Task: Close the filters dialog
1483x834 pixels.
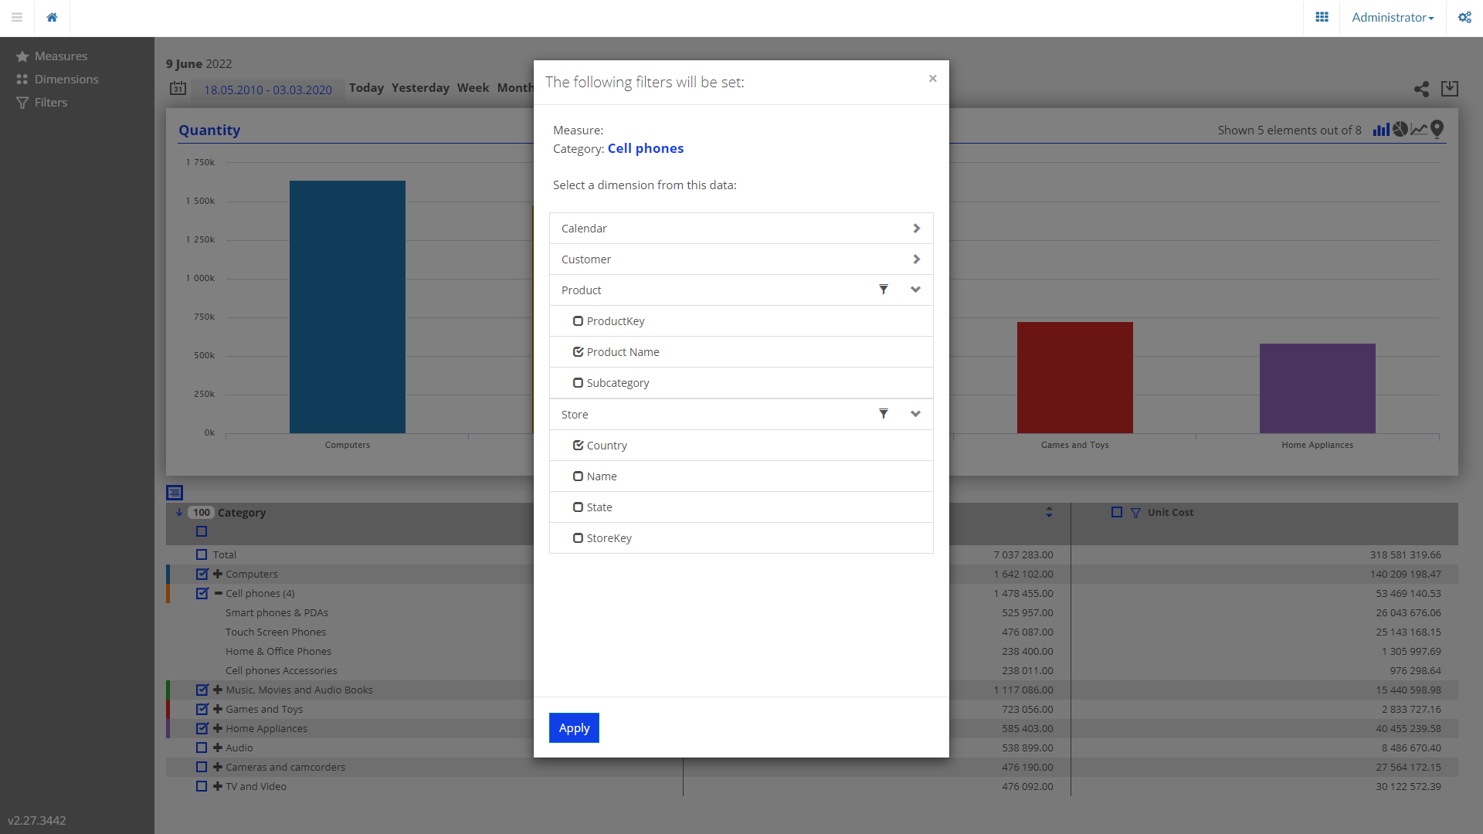Action: pyautogui.click(x=932, y=78)
